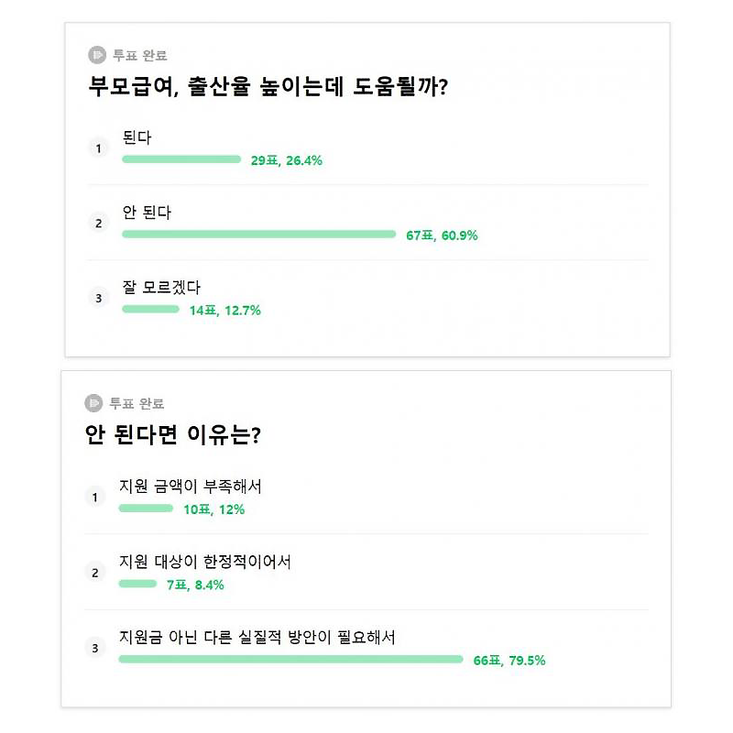733x733 pixels.
Task: Select number 1 circle for 지원 금액이 부족해서
Action: pyautogui.click(x=95, y=498)
